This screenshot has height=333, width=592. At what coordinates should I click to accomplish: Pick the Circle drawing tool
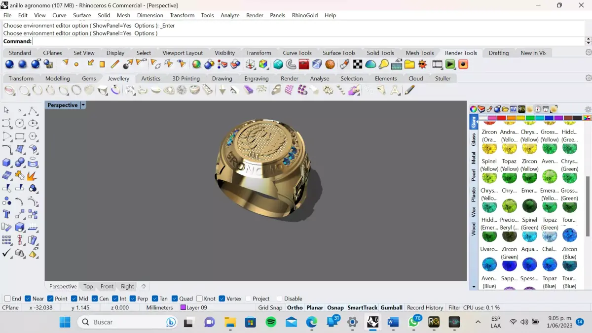pyautogui.click(x=20, y=123)
